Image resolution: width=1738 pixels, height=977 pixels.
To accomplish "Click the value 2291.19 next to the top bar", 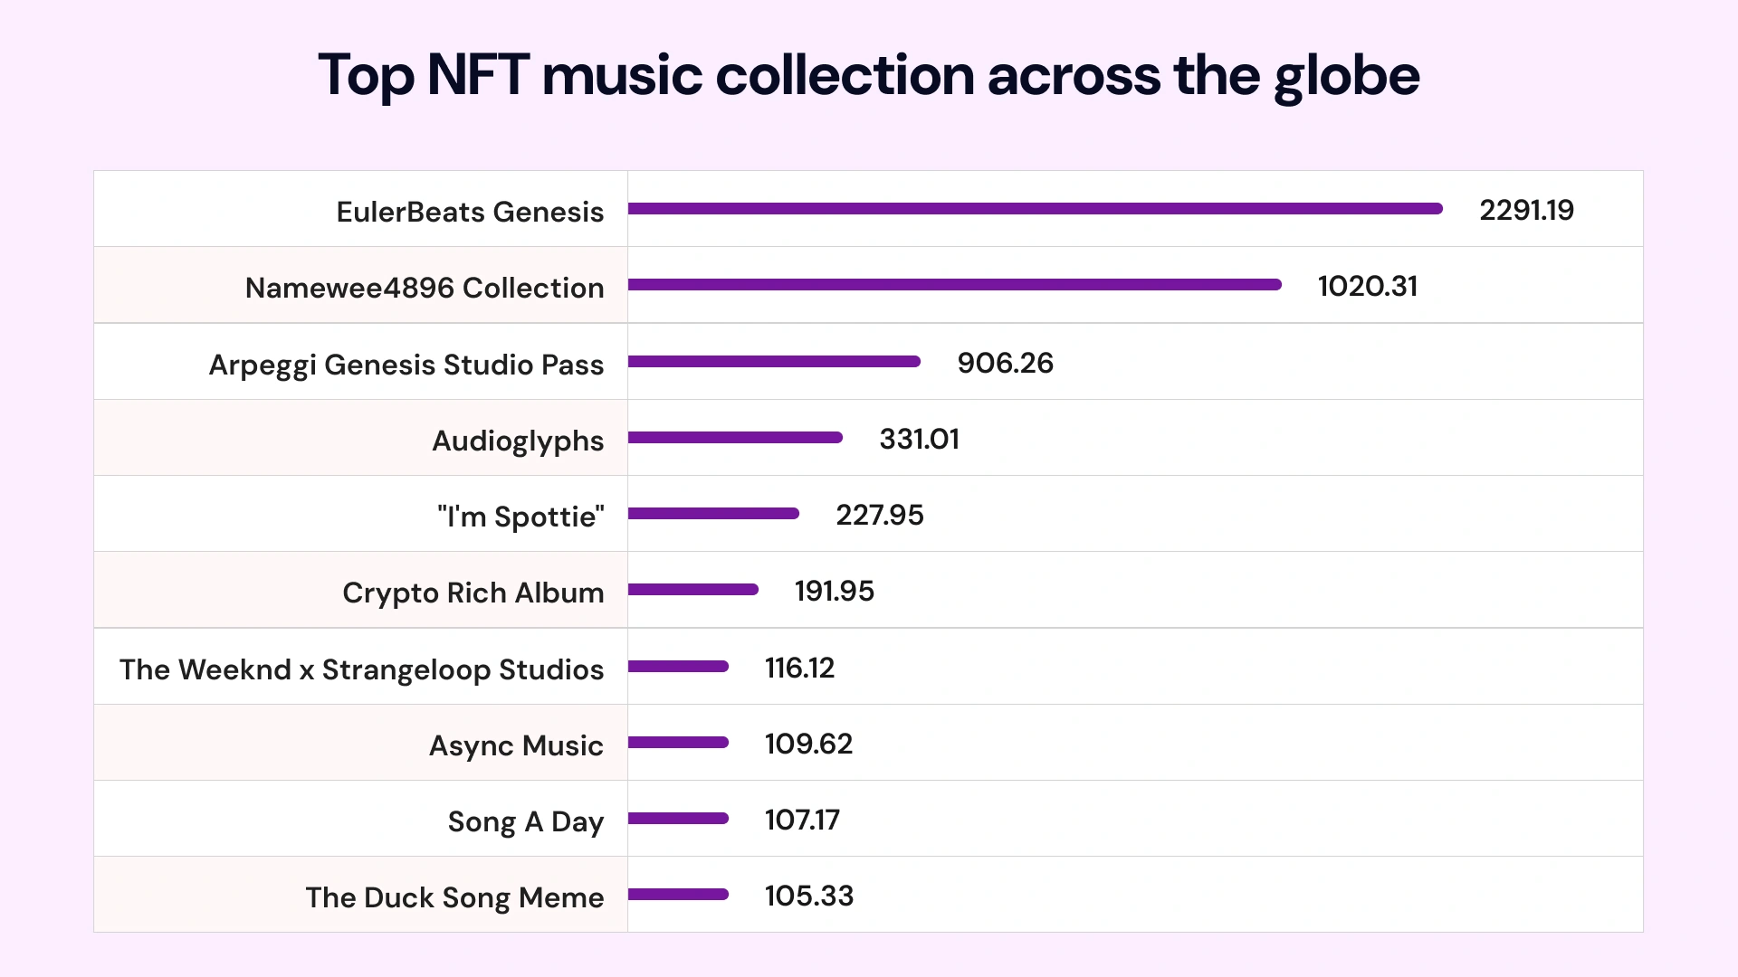I will (x=1526, y=210).
